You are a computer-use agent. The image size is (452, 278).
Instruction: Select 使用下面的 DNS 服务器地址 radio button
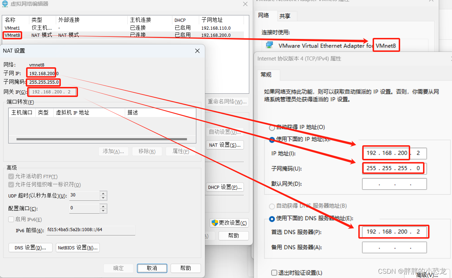coord(272,218)
